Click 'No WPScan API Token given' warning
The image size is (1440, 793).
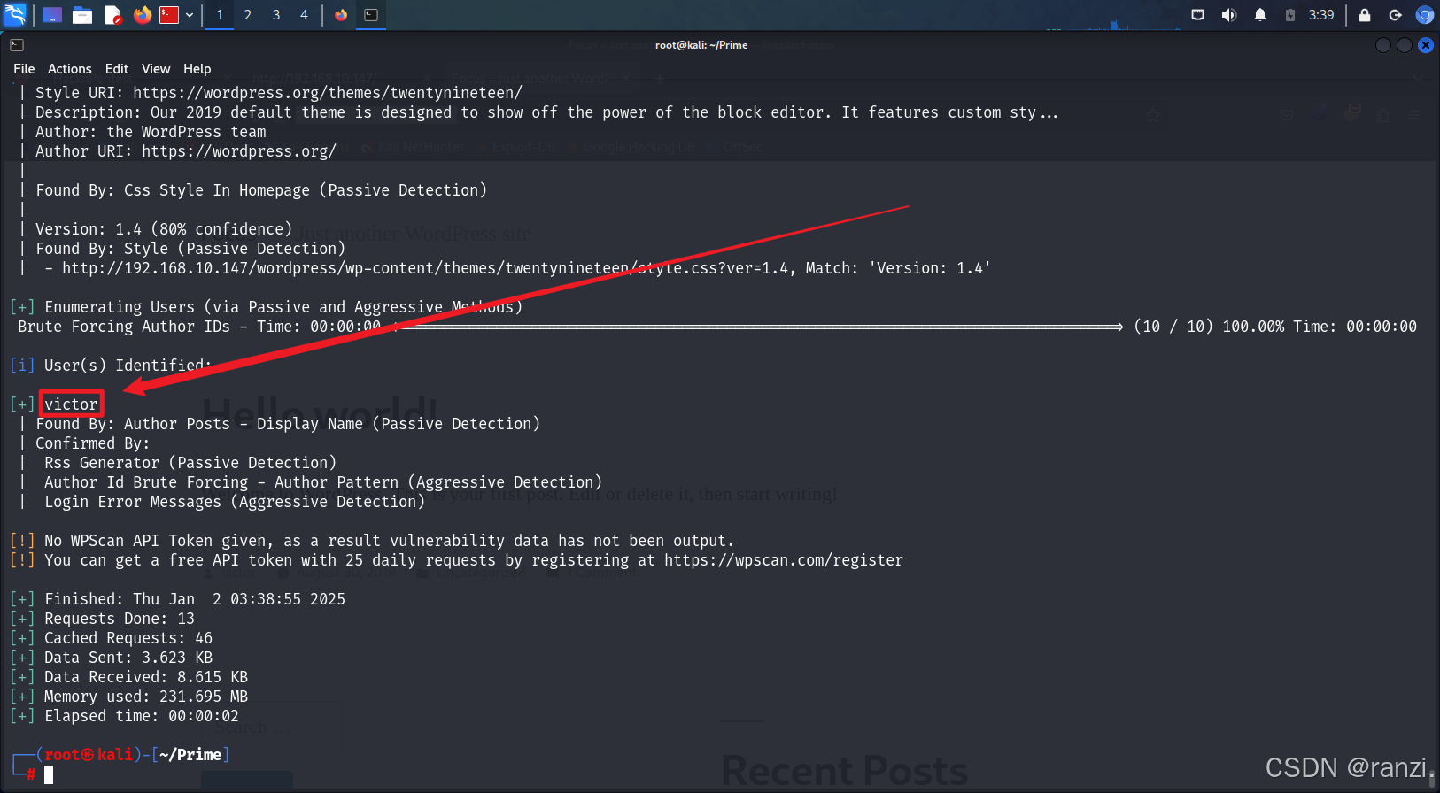[x=372, y=541]
